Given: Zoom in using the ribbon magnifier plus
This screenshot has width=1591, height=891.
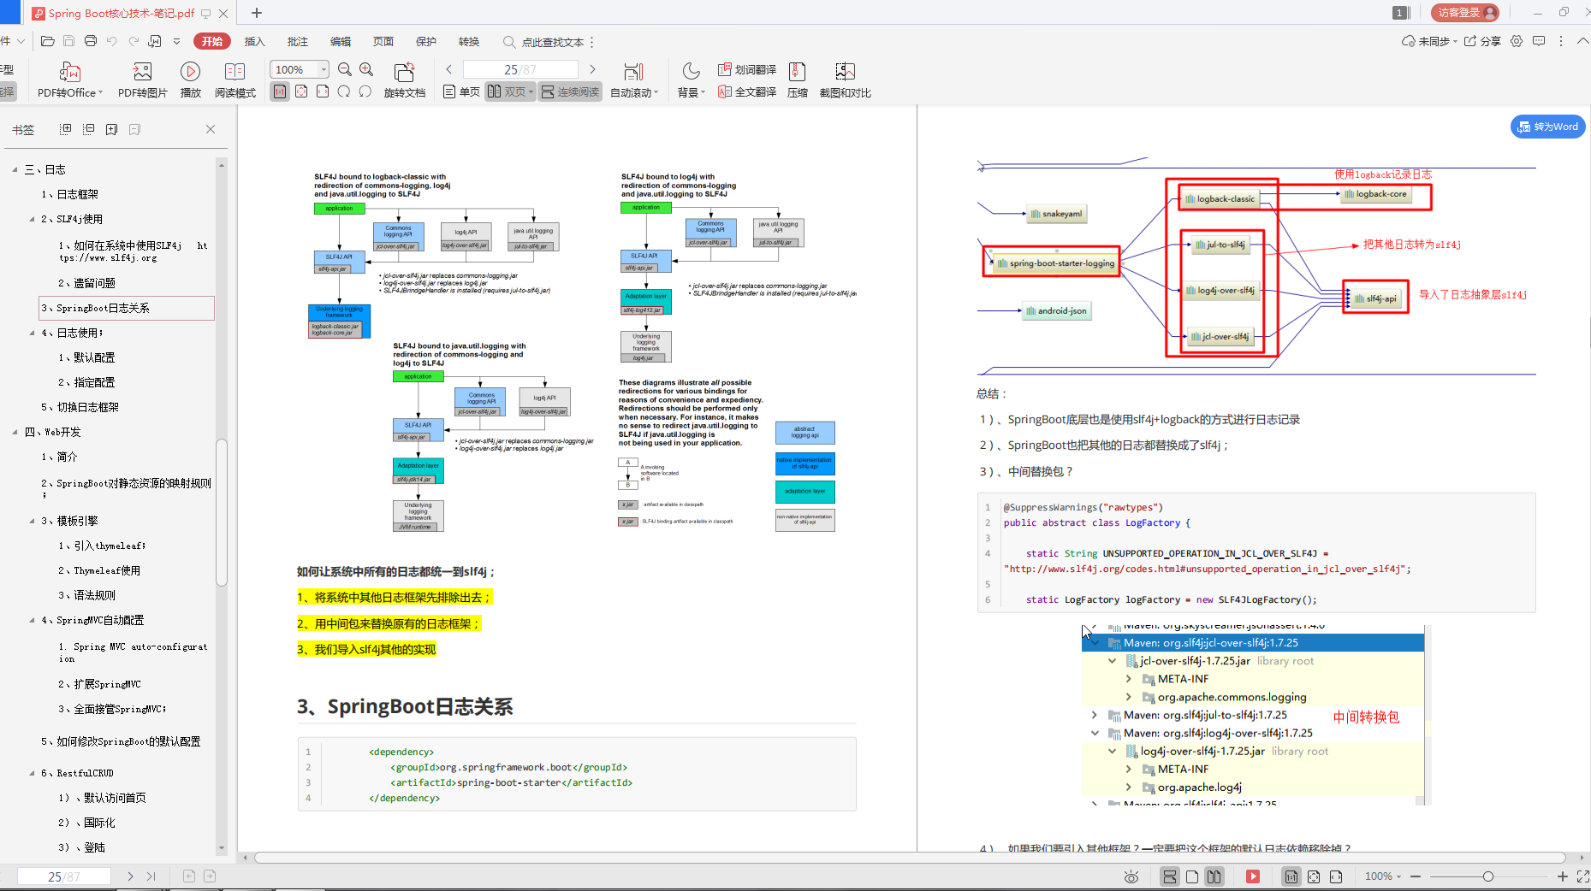Looking at the screenshot, I should pyautogui.click(x=366, y=69).
